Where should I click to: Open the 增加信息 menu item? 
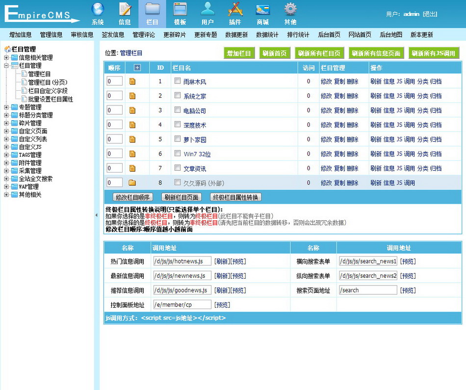(20, 35)
